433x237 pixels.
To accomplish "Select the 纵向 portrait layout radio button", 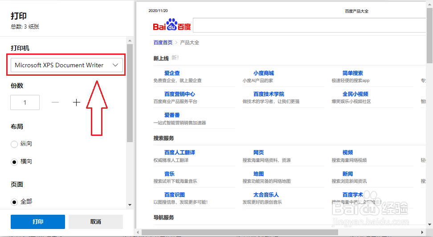I will [x=14, y=144].
